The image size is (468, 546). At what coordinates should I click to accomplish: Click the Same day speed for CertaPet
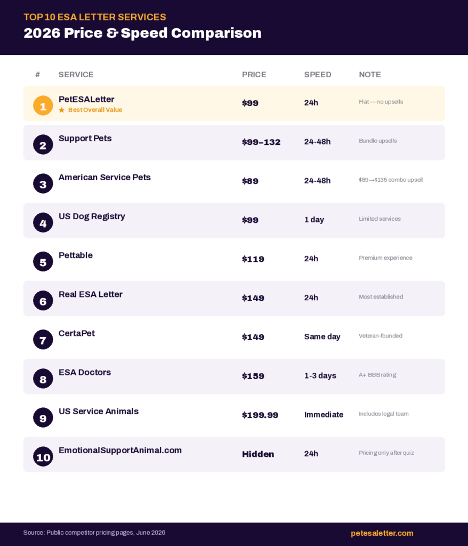[322, 337]
